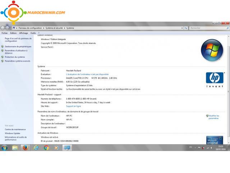Click the volume speaker tray icon

(x=212, y=148)
